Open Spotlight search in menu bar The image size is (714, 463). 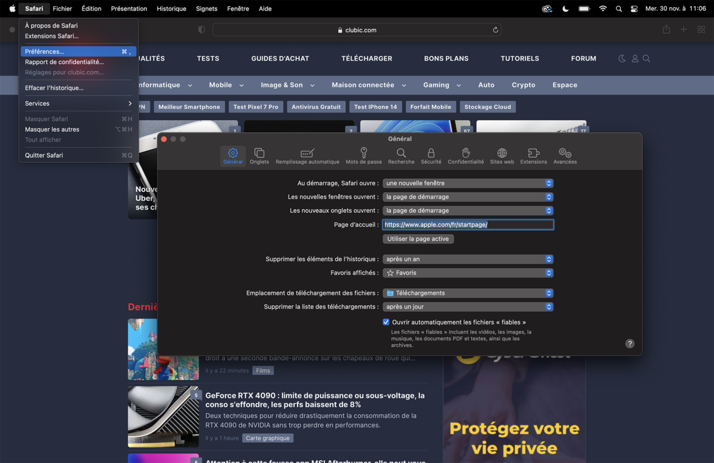[619, 8]
